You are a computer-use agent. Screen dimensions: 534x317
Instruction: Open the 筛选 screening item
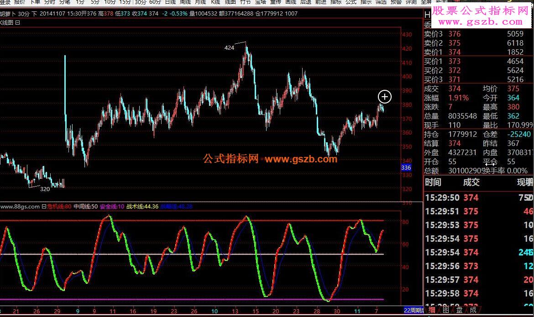[381, 2]
